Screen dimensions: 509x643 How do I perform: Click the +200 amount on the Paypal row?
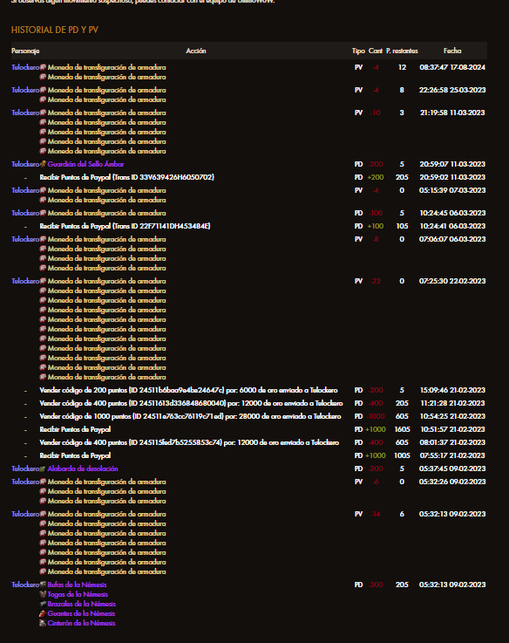(x=376, y=177)
